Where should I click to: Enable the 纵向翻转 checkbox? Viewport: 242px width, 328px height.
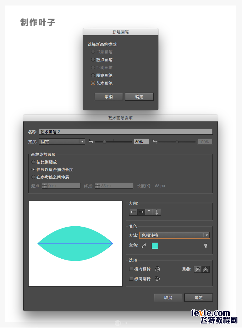tap(131, 279)
